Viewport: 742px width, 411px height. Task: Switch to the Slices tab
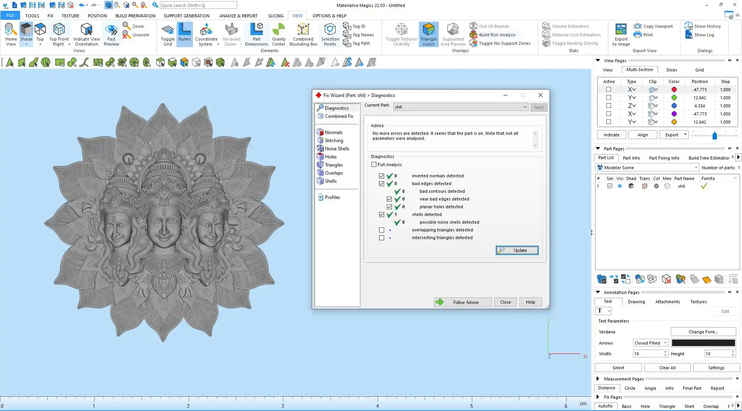pos(671,70)
